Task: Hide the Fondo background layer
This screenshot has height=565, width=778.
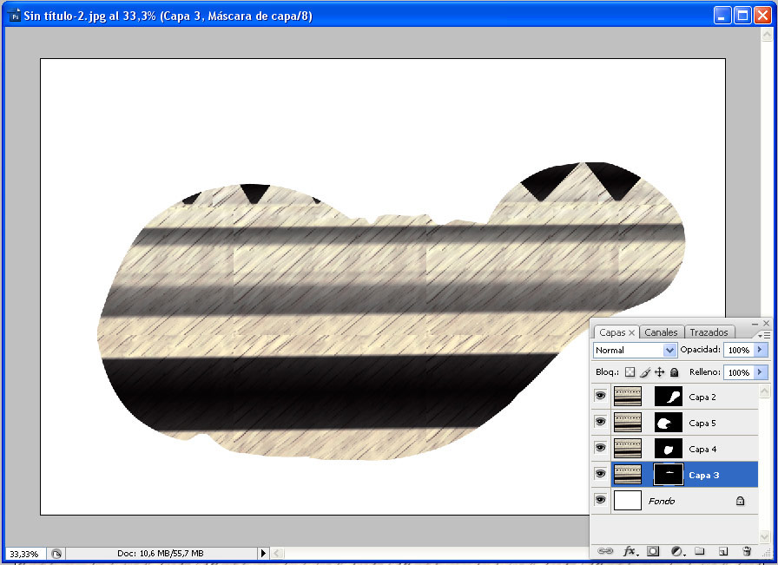Action: click(x=600, y=501)
